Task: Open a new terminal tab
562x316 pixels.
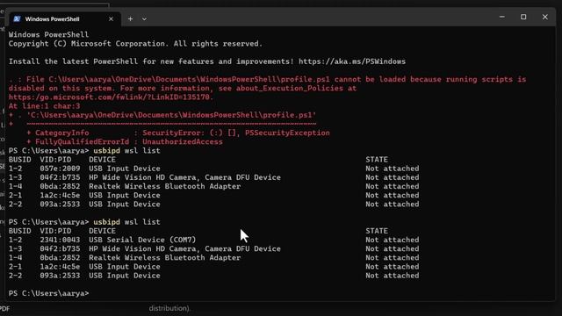Action: click(x=131, y=19)
